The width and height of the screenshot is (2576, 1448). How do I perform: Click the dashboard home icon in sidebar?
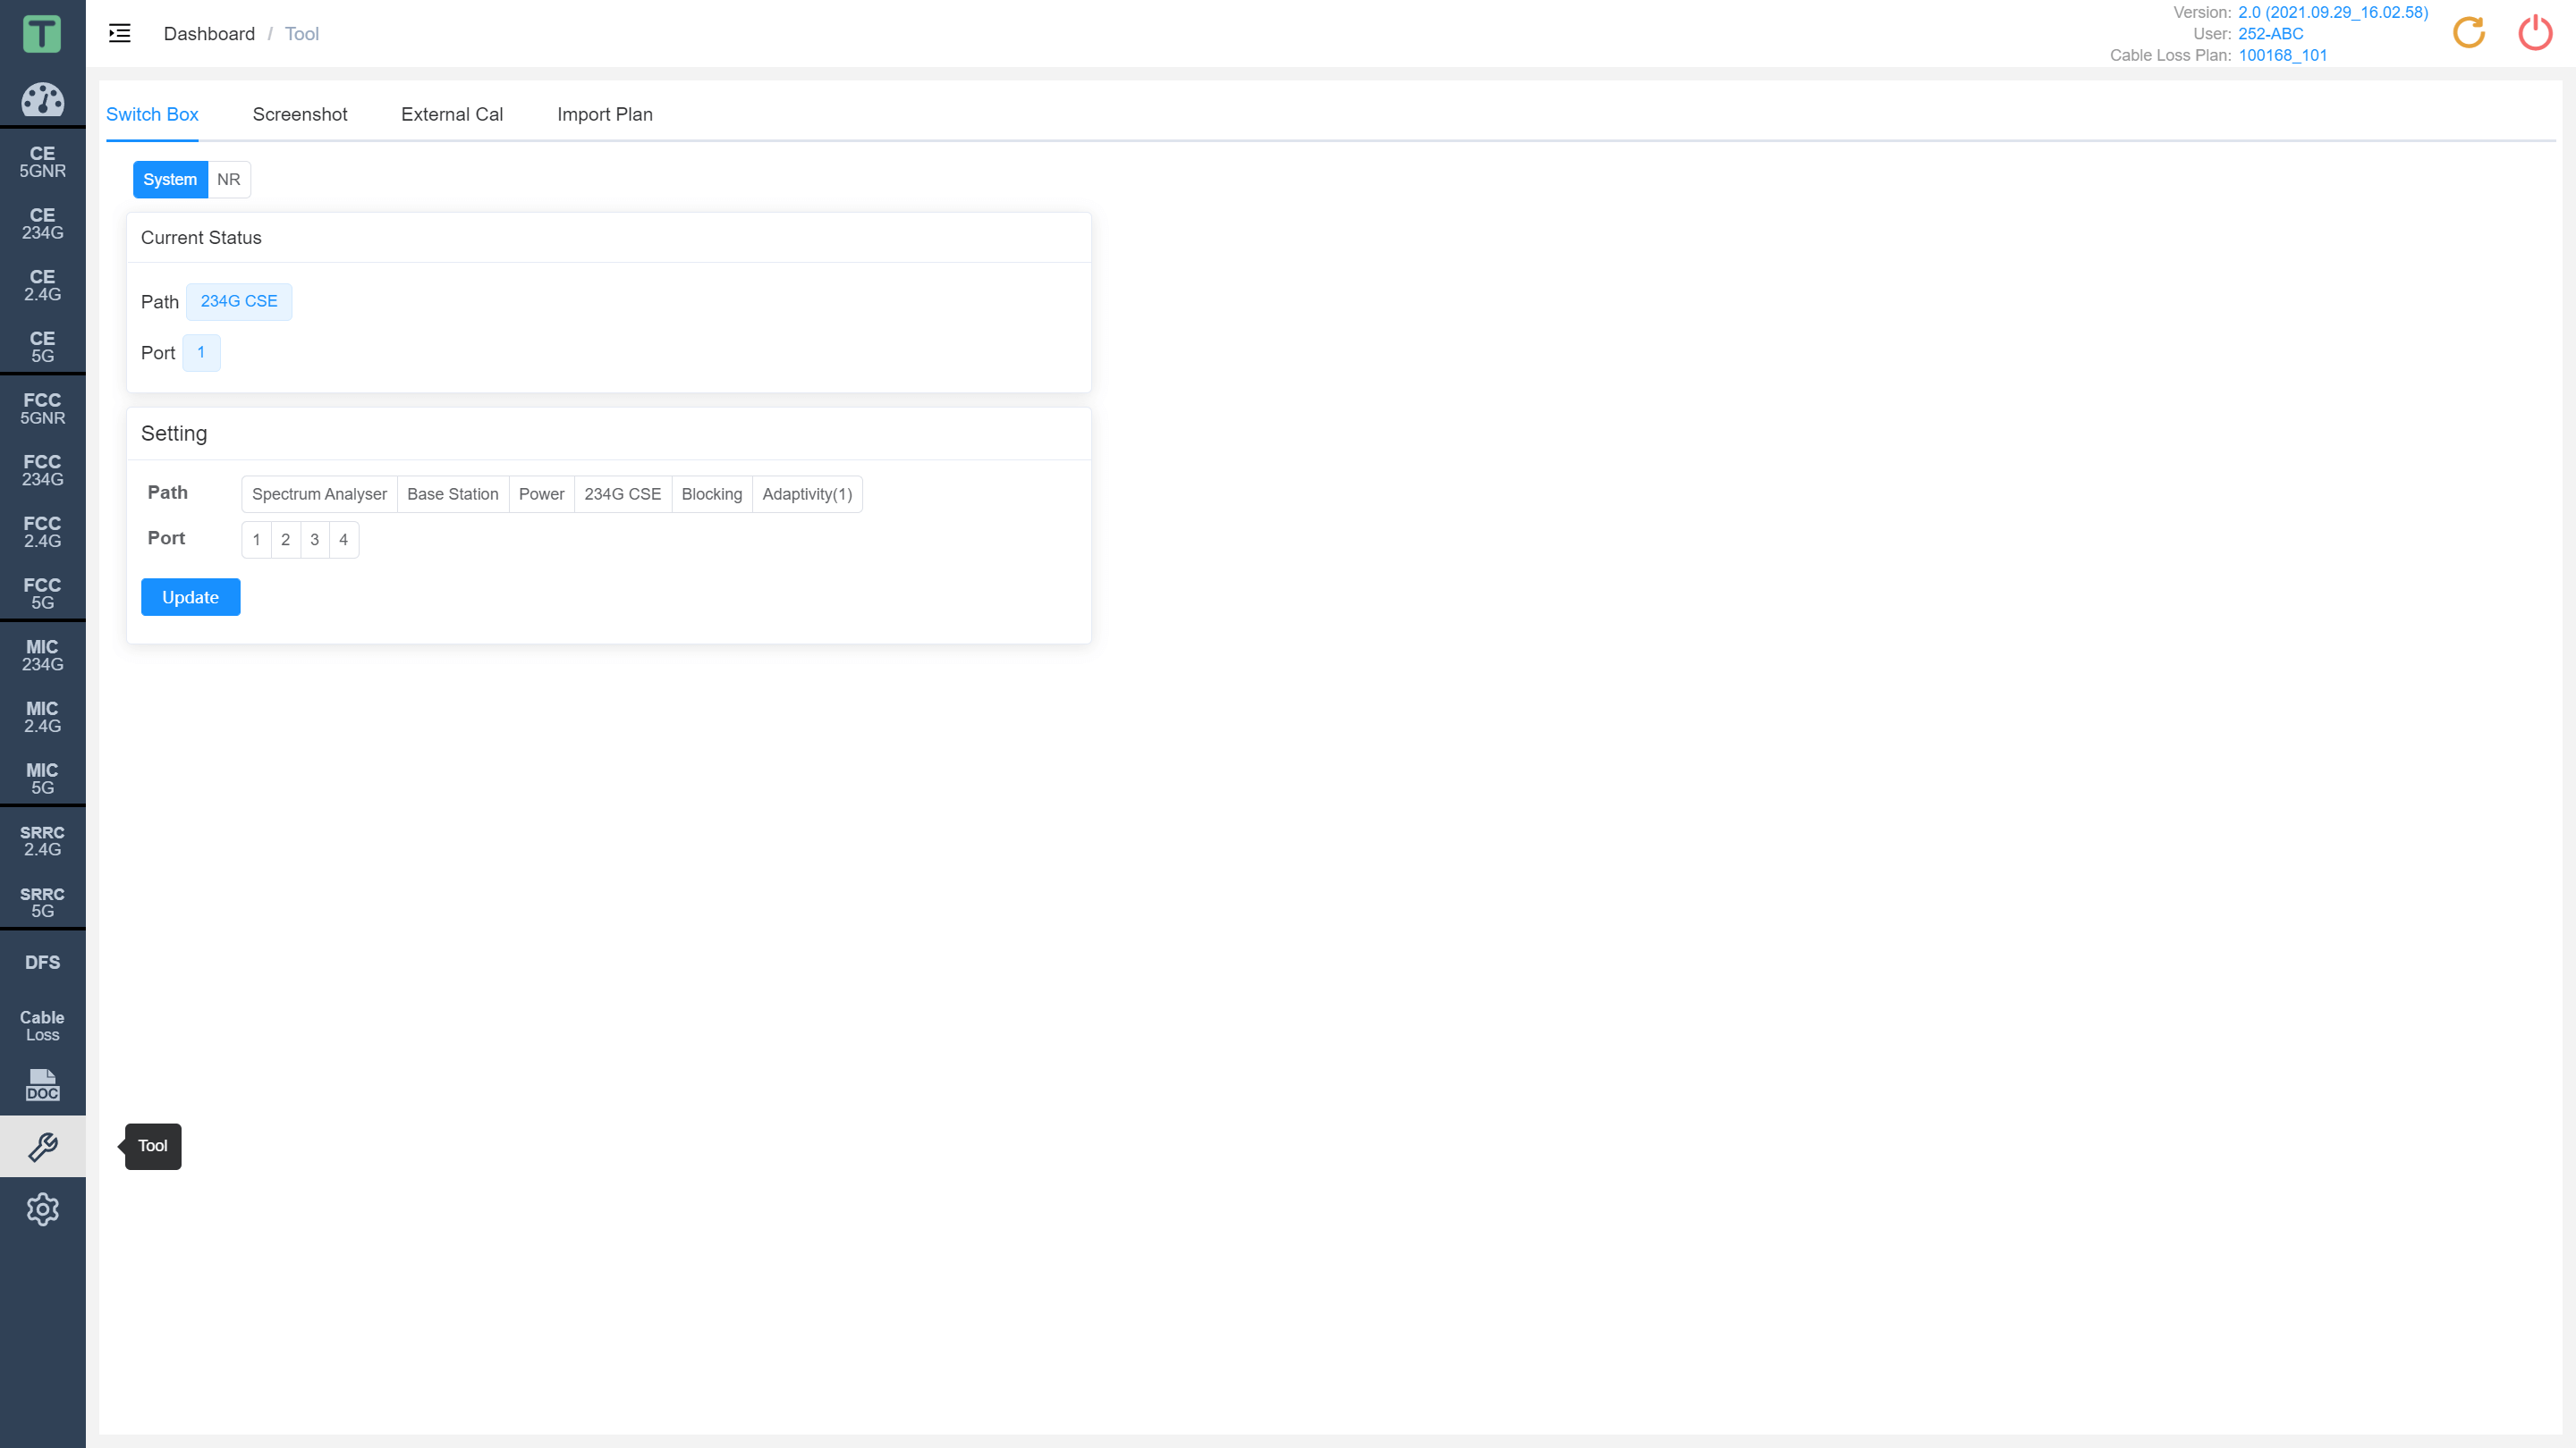point(42,99)
